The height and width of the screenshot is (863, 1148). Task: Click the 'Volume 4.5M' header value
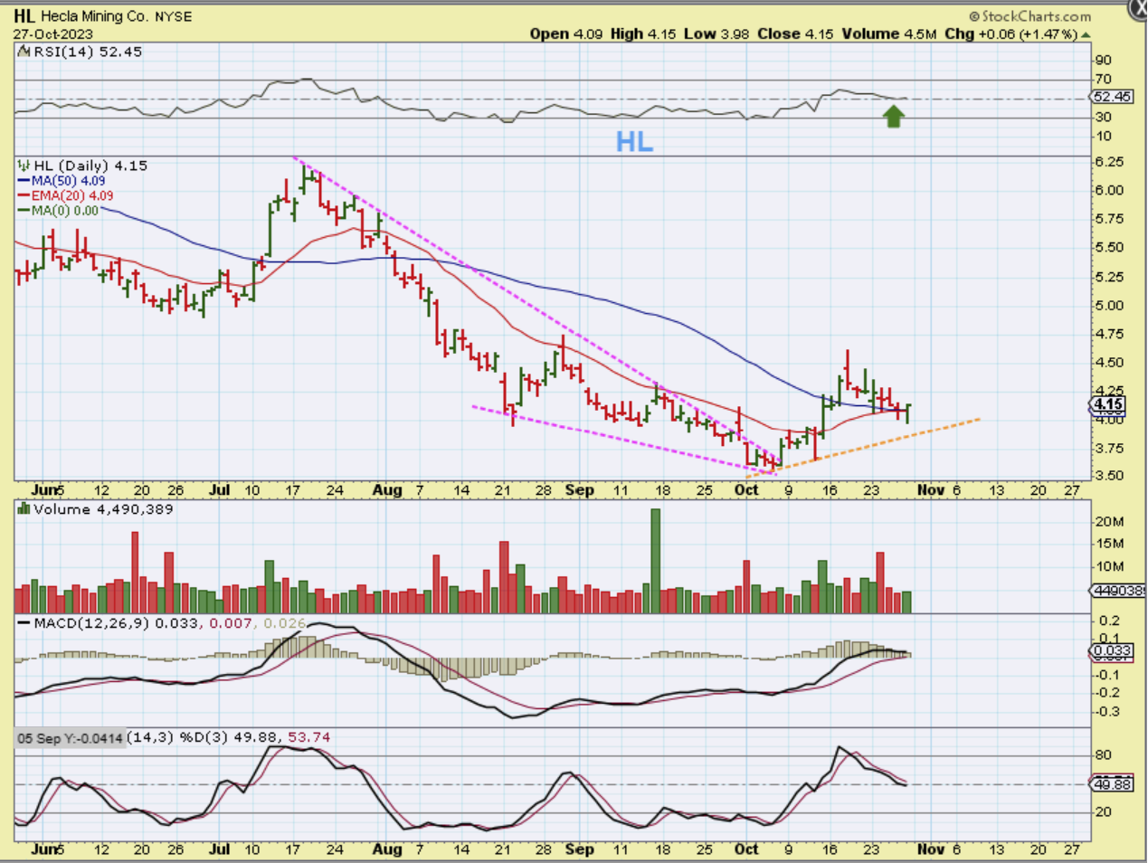point(889,33)
